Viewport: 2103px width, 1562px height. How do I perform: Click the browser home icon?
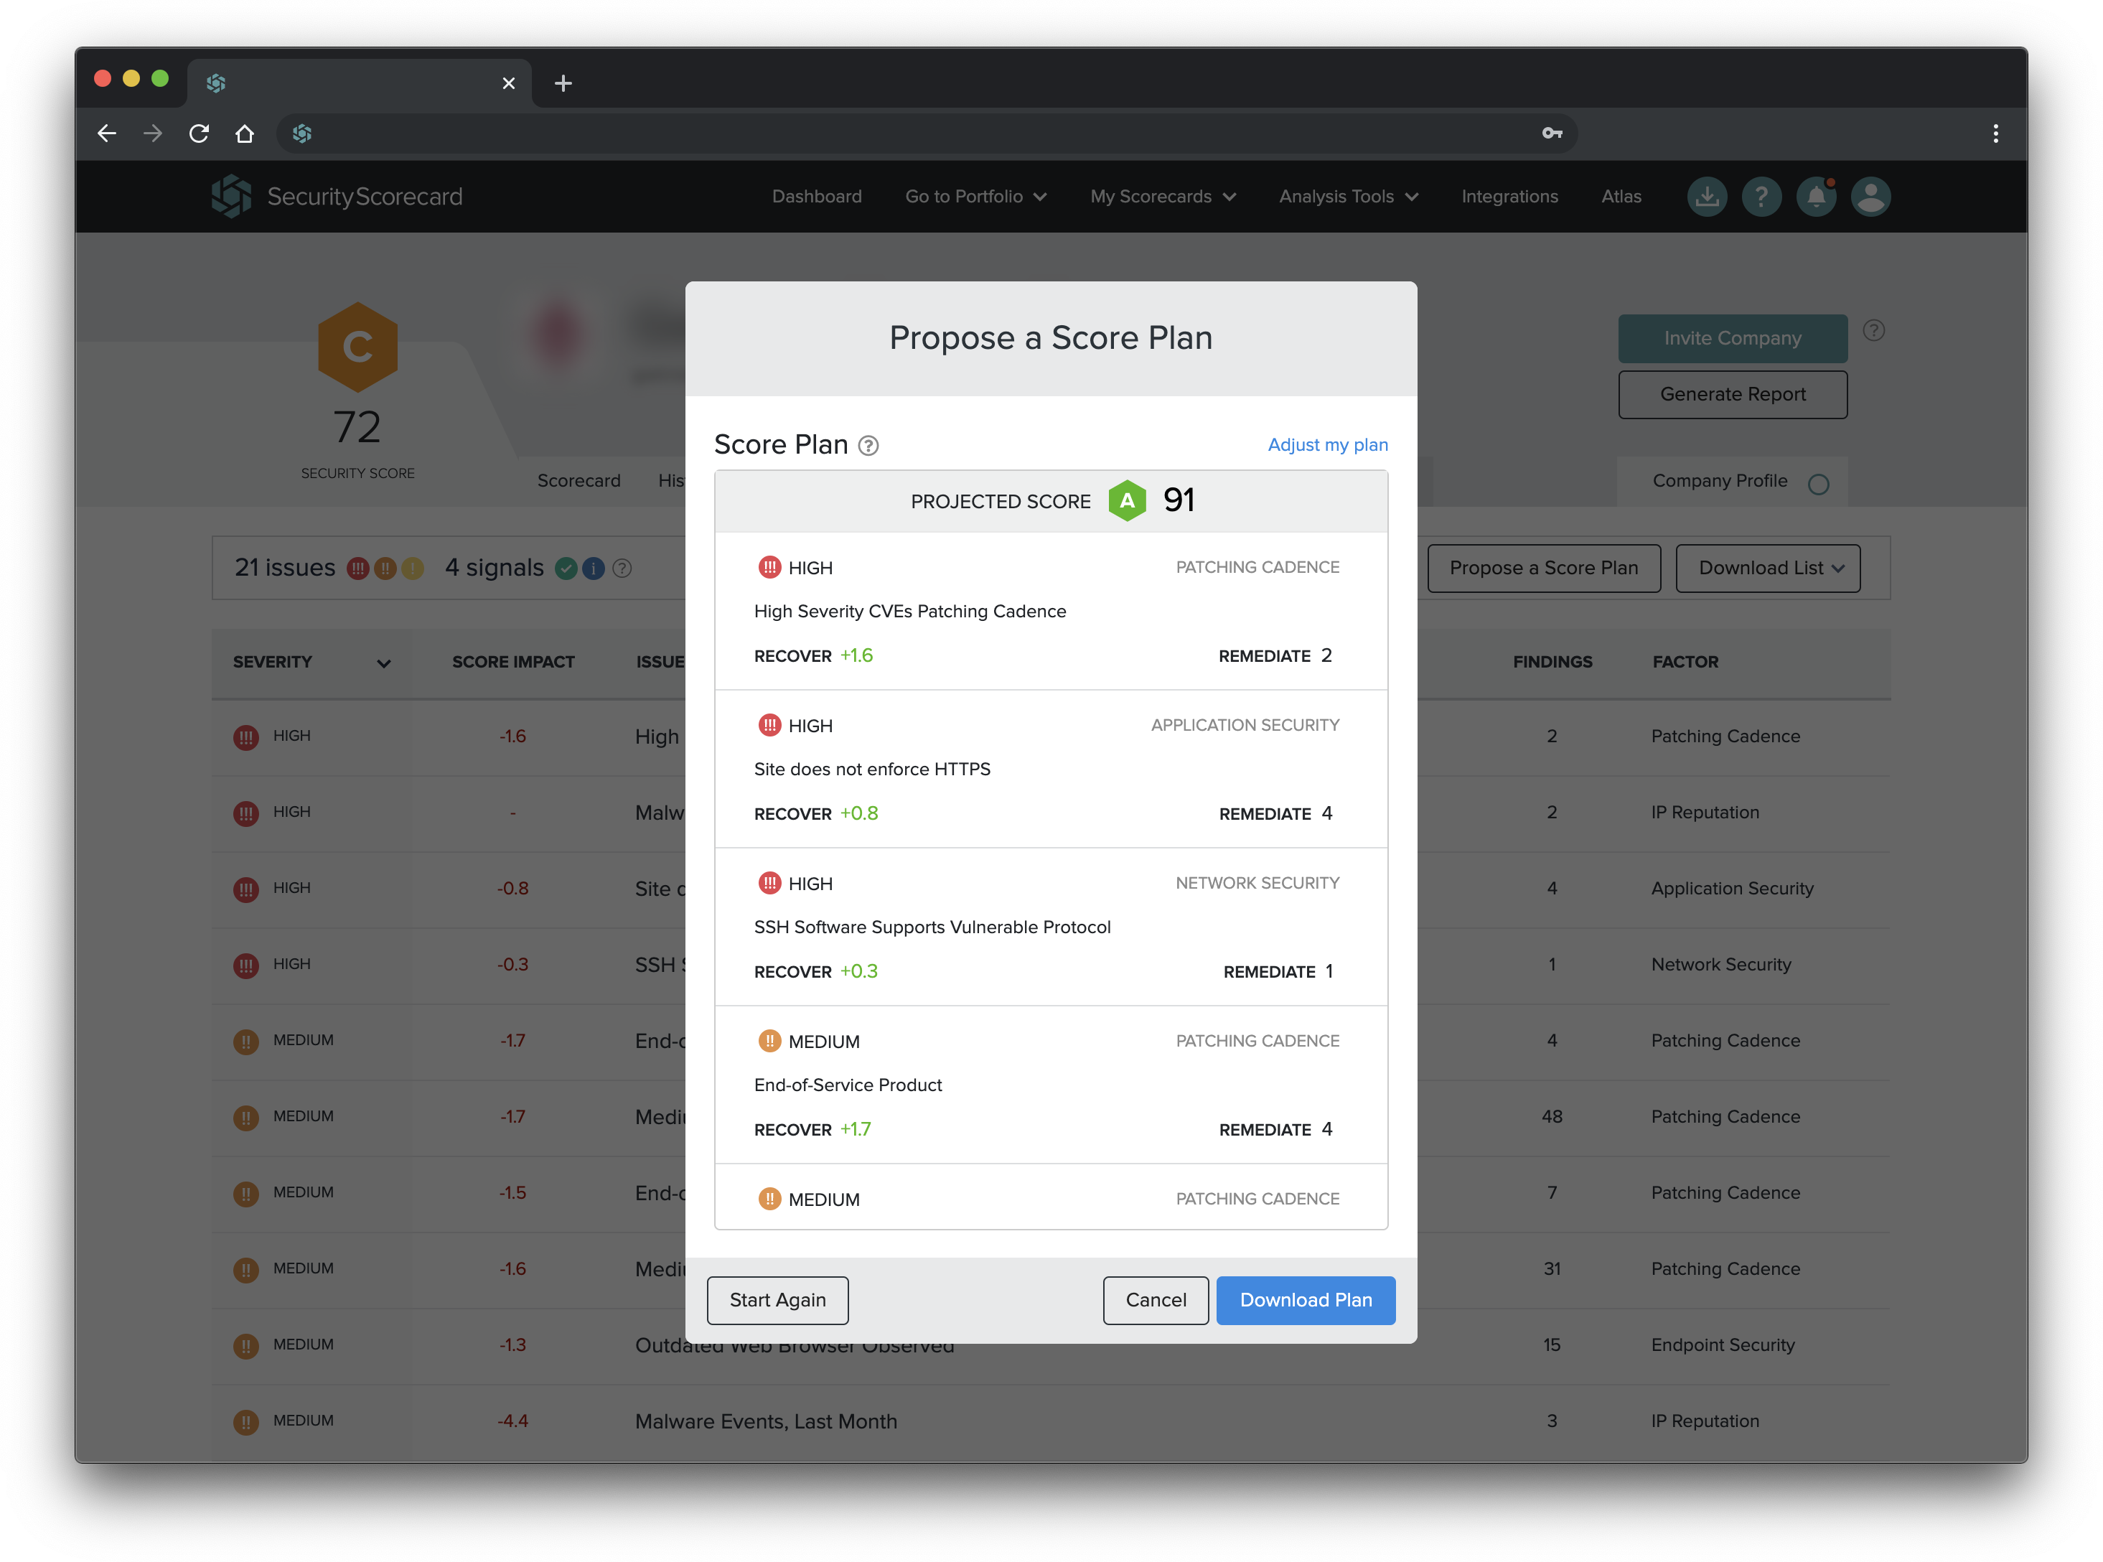(245, 134)
